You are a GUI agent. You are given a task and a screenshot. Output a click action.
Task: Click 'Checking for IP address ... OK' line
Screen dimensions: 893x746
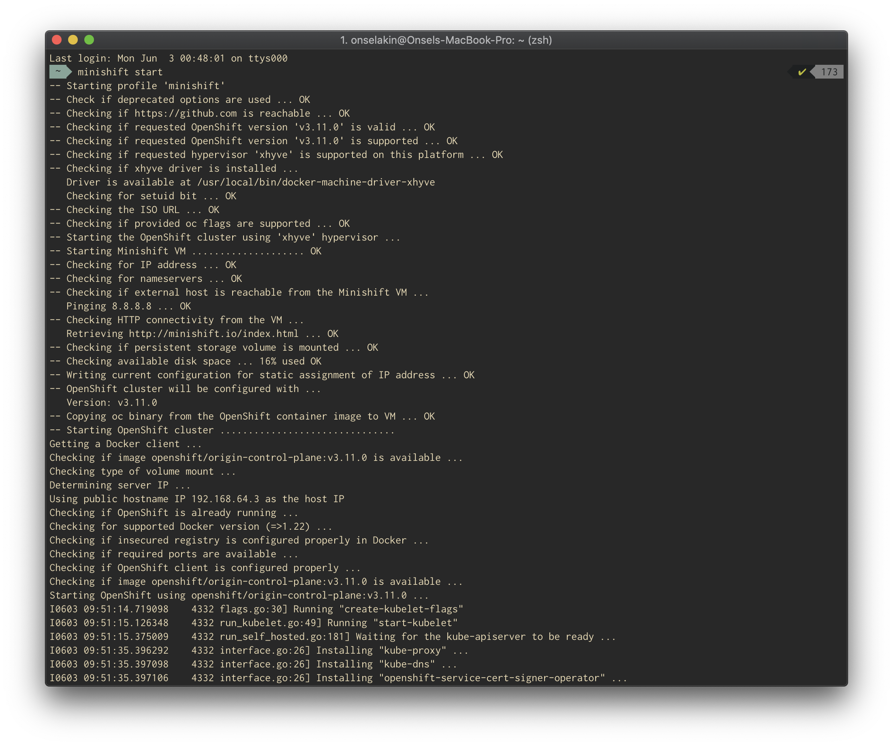[x=143, y=265]
